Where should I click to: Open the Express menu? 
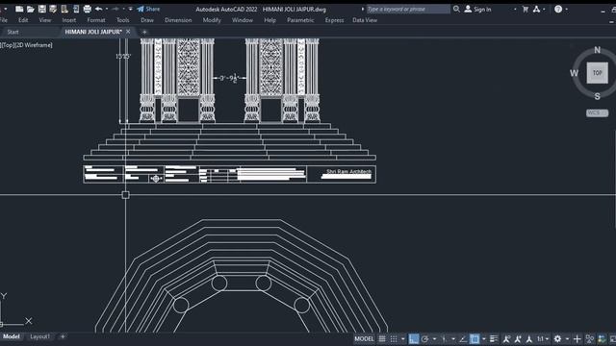click(x=334, y=20)
